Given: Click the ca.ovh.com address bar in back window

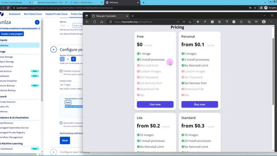Looking at the screenshot, I should (64, 8).
